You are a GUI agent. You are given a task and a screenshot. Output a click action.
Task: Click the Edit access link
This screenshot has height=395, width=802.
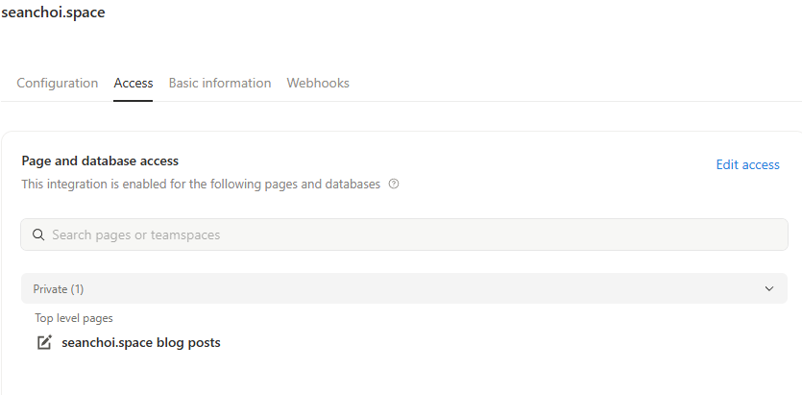coord(747,165)
